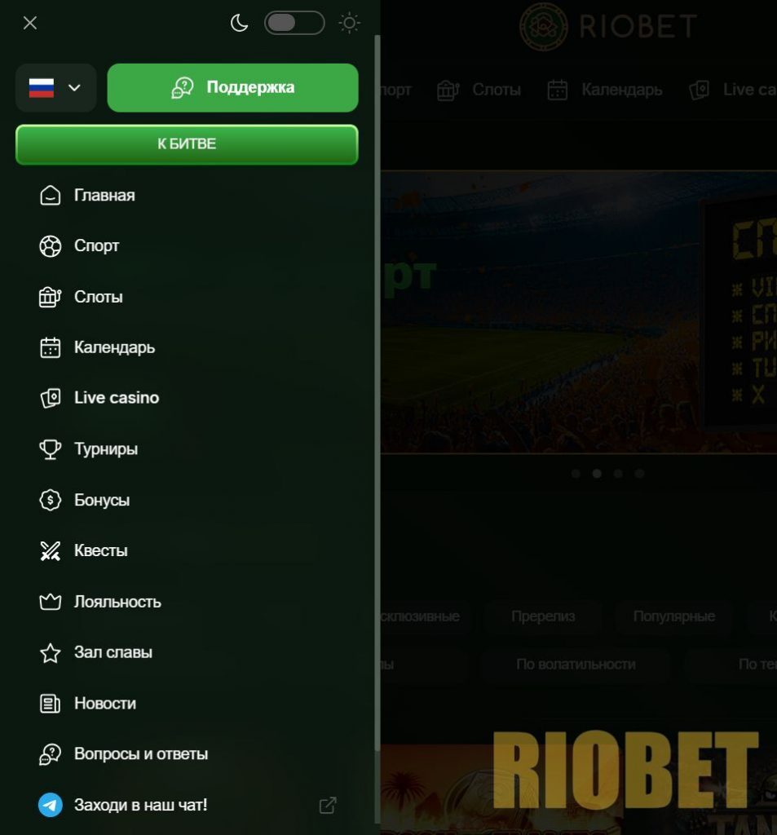Viewport: 777px width, 835px height.
Task: Click the calendar icon next to Календарь
Action: coord(50,347)
